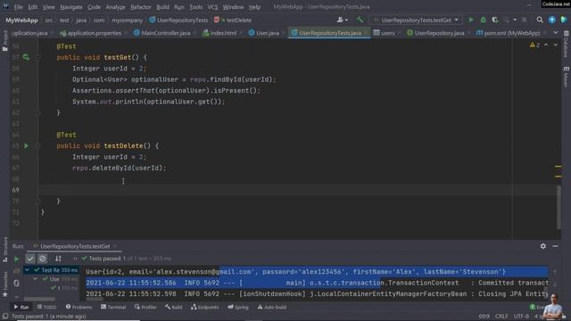The height and width of the screenshot is (321, 571).
Task: Click warning indicator showing 2 problems
Action: point(534,45)
